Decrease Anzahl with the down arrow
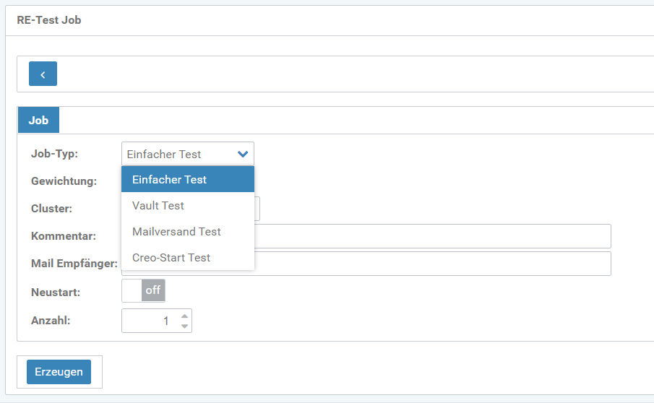This screenshot has width=654, height=403. 185,326
